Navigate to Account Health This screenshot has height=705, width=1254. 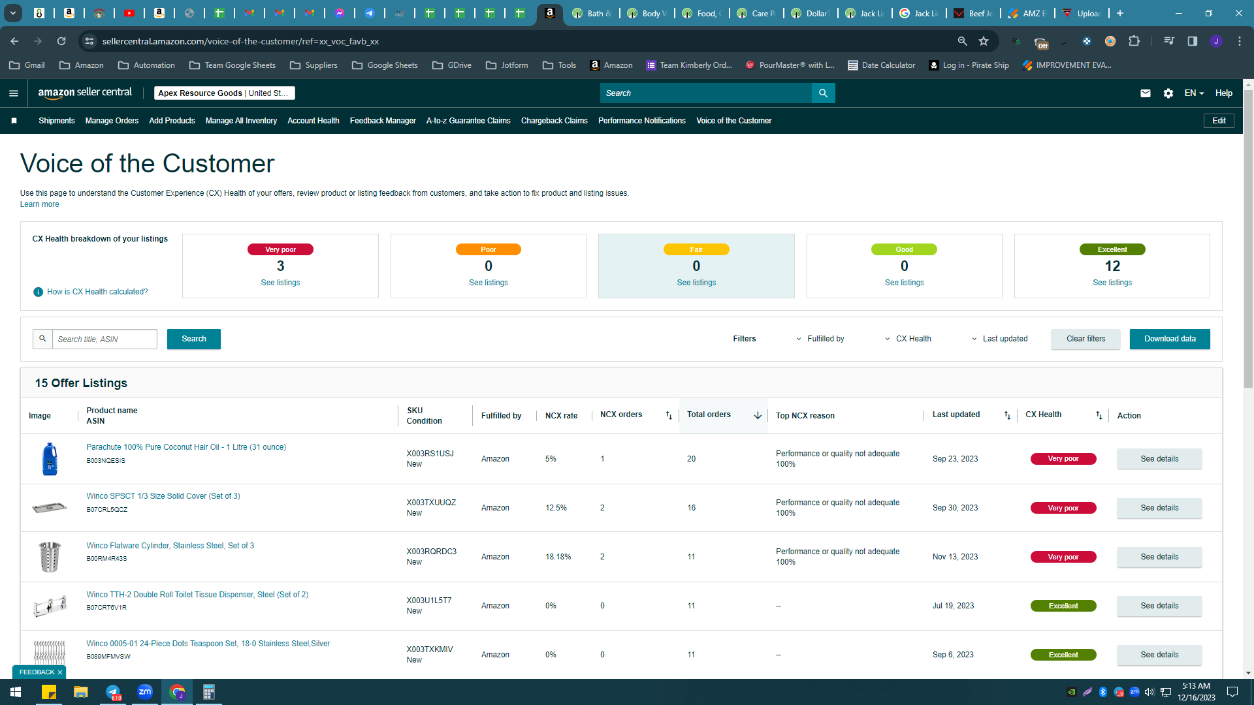313,121
